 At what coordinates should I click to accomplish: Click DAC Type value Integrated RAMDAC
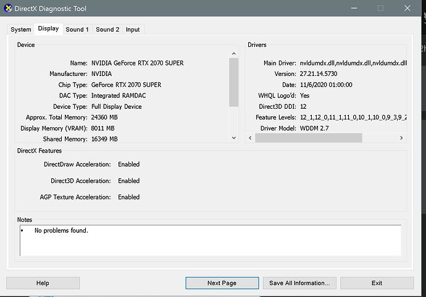[119, 96]
